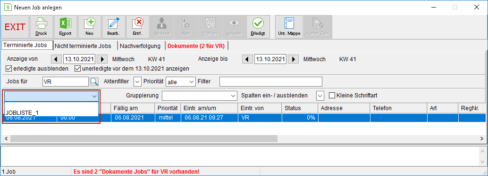Open the Akte toolbar icon
Viewport: 488px width, 176px height.
pyautogui.click(x=186, y=27)
